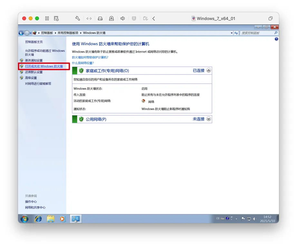Open 网络和共享中心 link

35,208
